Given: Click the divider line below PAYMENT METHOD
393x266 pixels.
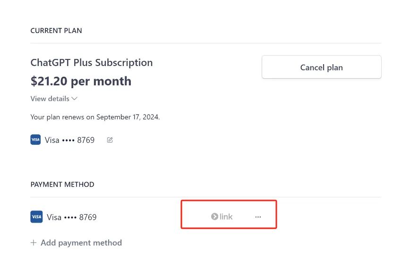Looking at the screenshot, I should (x=205, y=197).
